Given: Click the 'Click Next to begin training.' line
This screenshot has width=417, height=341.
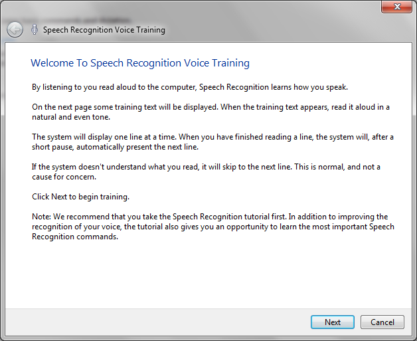Looking at the screenshot, I should click(x=80, y=197).
